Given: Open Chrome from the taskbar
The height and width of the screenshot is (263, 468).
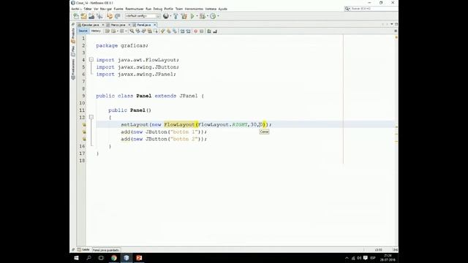Looking at the screenshot, I should pyautogui.click(x=114, y=258).
